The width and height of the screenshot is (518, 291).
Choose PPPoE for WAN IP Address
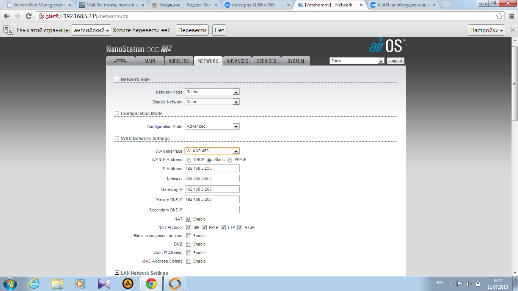point(230,160)
